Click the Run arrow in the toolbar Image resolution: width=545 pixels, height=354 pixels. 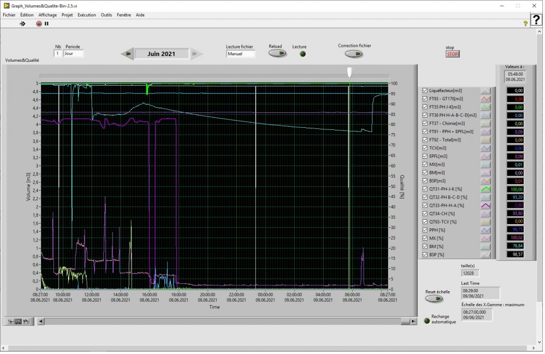tap(22, 23)
